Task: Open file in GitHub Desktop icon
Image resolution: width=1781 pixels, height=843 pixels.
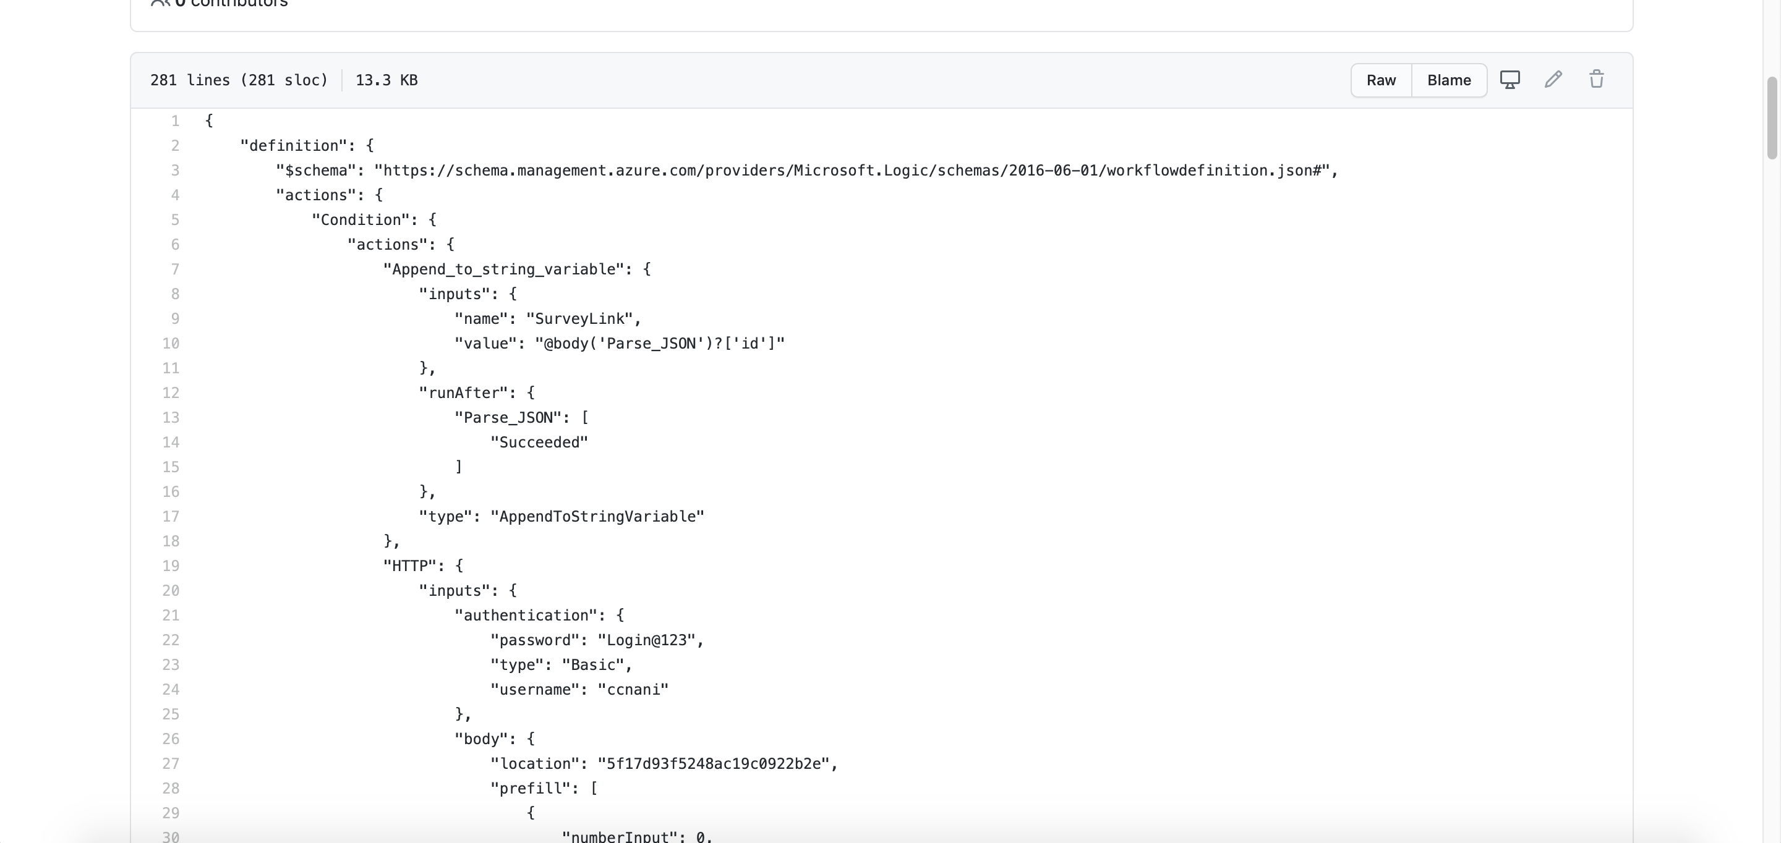Action: [x=1510, y=80]
